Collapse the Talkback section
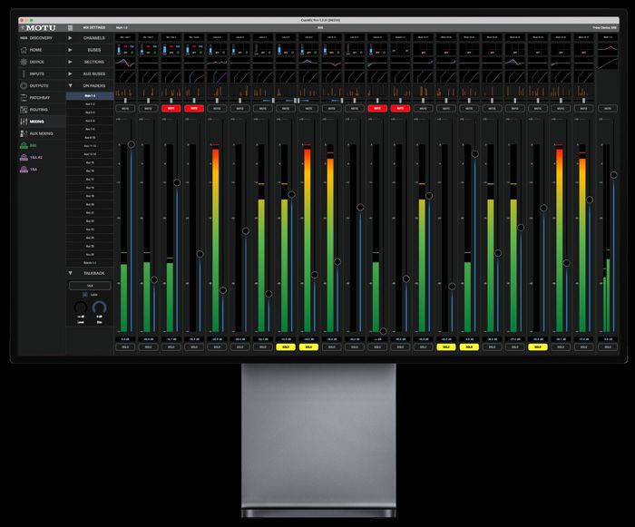The height and width of the screenshot is (527, 635). (71, 272)
